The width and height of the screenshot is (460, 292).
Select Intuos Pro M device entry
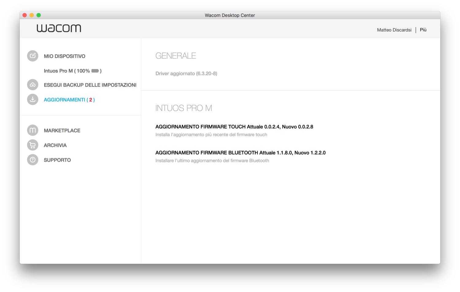pos(73,71)
